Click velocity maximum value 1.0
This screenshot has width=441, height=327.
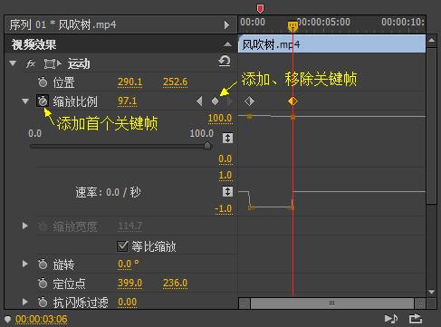(x=225, y=175)
